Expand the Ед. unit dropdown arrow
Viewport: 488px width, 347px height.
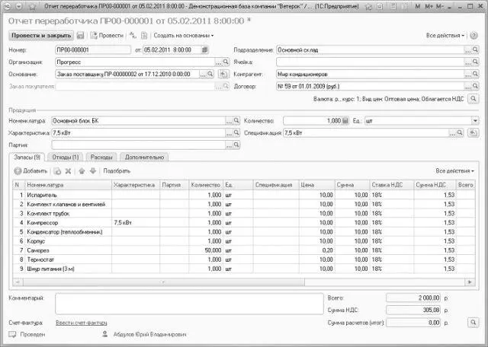475,120
